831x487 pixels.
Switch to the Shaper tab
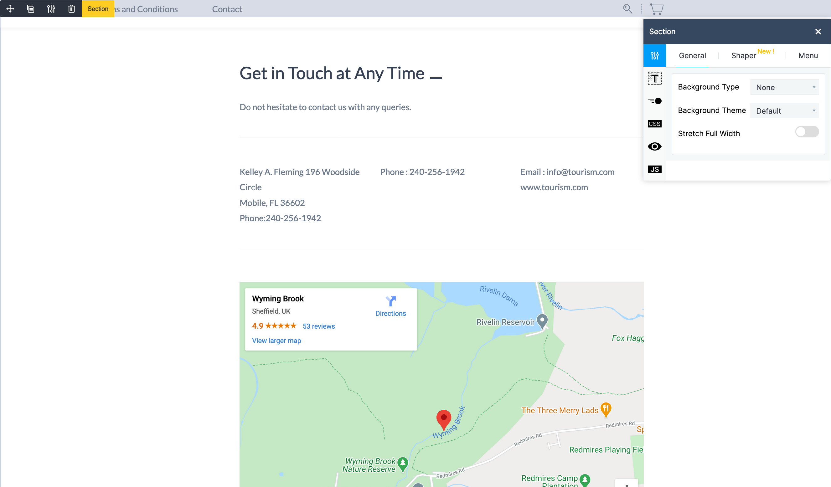click(743, 56)
